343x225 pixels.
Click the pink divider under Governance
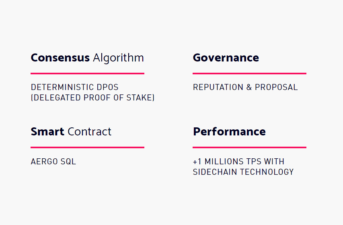pos(249,74)
